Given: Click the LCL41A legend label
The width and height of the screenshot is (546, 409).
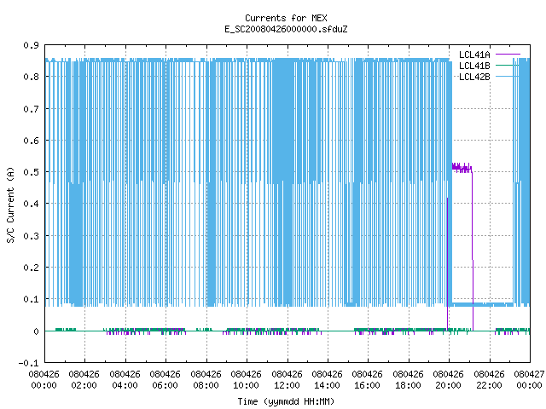Looking at the screenshot, I should 474,55.
